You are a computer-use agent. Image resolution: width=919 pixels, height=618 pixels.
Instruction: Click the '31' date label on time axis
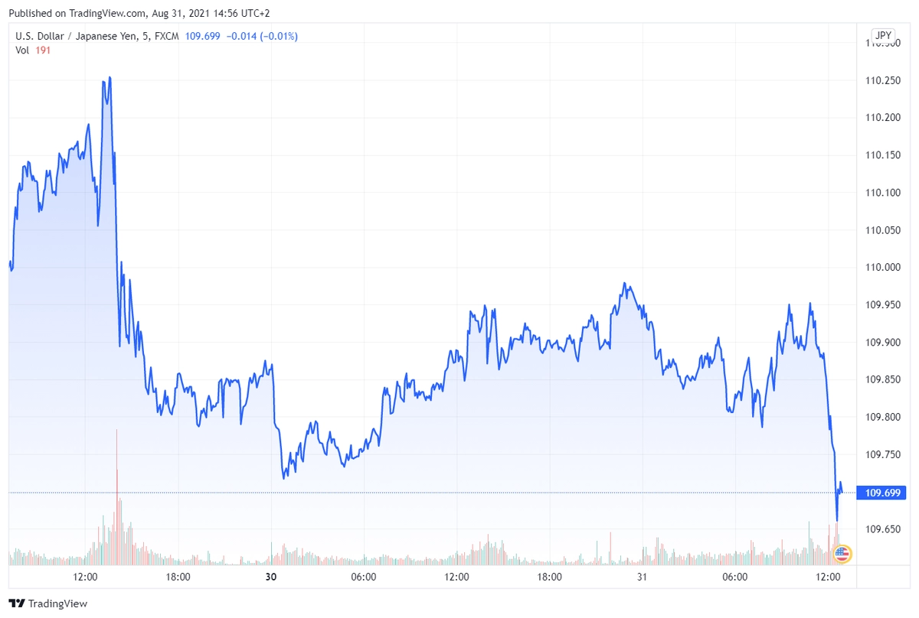pyautogui.click(x=642, y=577)
